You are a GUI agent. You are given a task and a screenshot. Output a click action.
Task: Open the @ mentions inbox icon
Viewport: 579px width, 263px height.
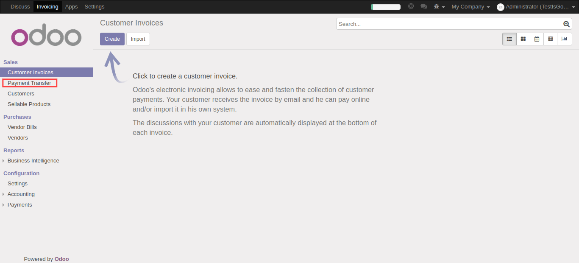click(411, 6)
